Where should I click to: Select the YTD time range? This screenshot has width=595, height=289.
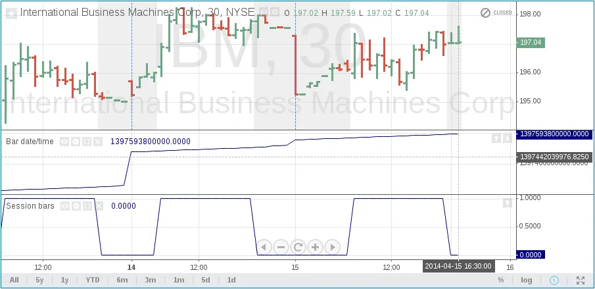93,280
